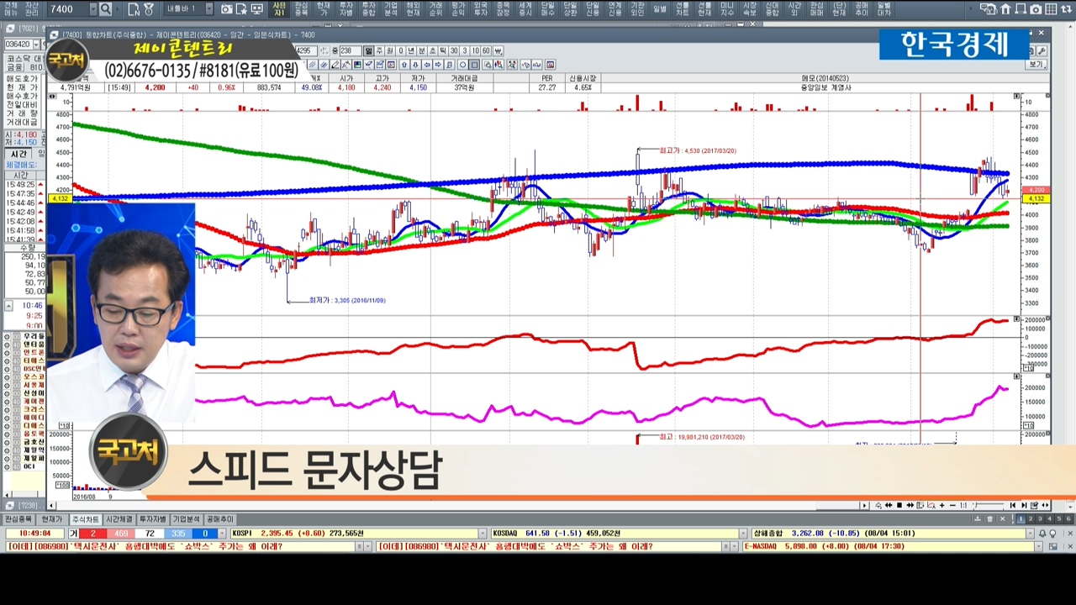Click the pencil draw tool icon
This screenshot has width=1076, height=605.
[x=335, y=65]
